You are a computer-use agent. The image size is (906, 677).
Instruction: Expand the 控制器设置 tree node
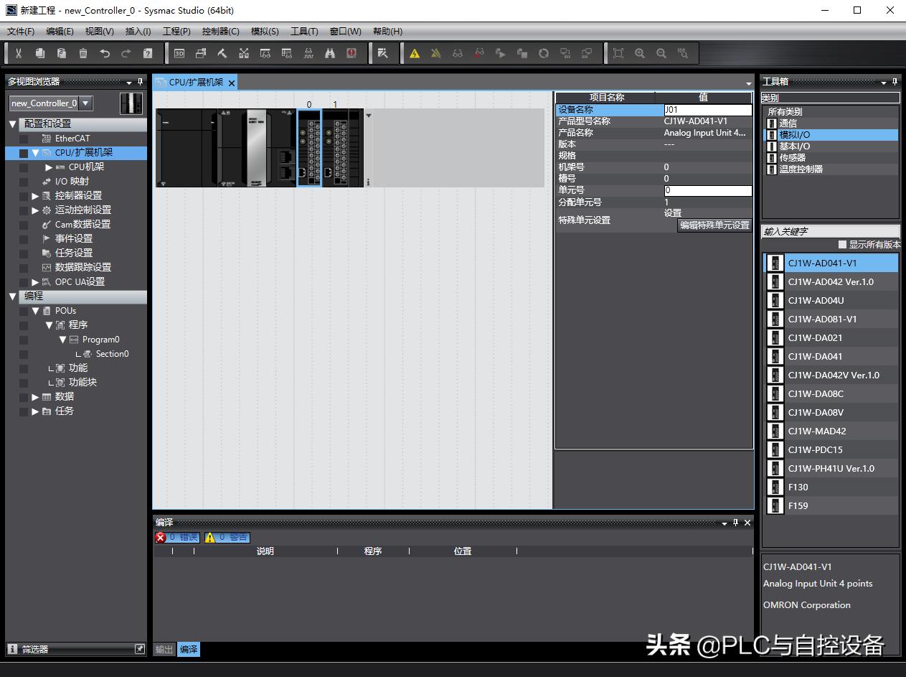coord(35,196)
